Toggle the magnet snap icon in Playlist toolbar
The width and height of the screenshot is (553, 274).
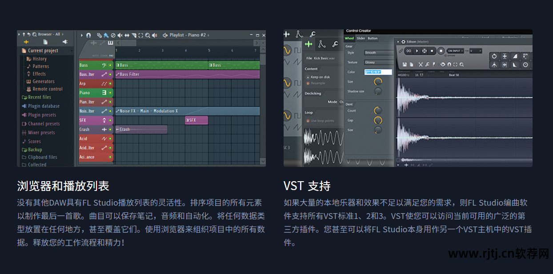pos(88,35)
